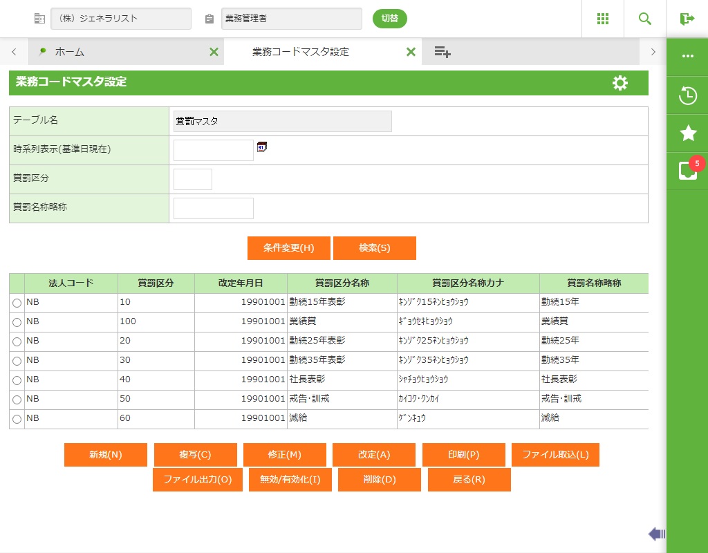
Task: Open the history clock icon in sidebar
Action: pos(687,95)
